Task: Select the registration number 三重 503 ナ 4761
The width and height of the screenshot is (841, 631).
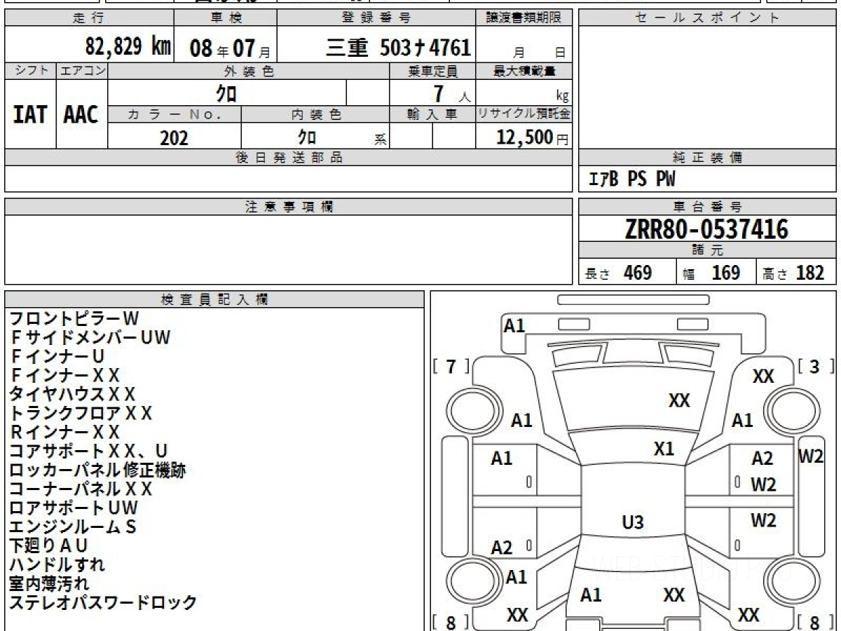Action: point(398,48)
